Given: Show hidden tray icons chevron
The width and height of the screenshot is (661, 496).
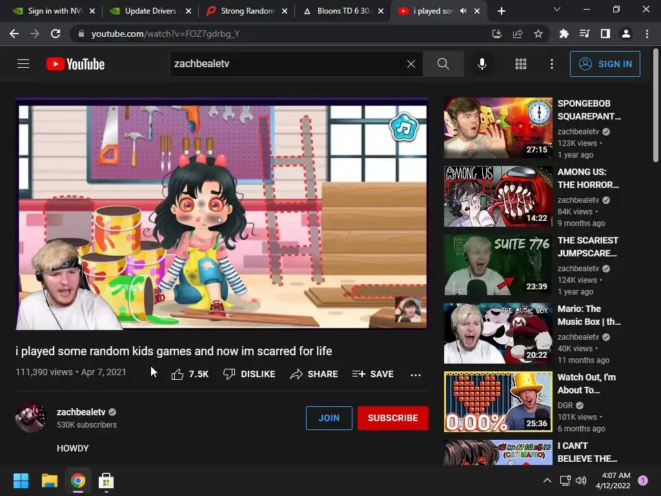Looking at the screenshot, I should coord(547,480).
